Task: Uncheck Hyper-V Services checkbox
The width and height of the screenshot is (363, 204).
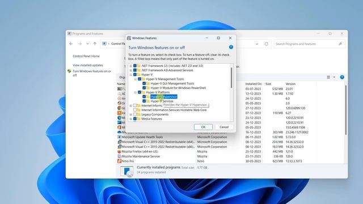Action: click(x=144, y=101)
